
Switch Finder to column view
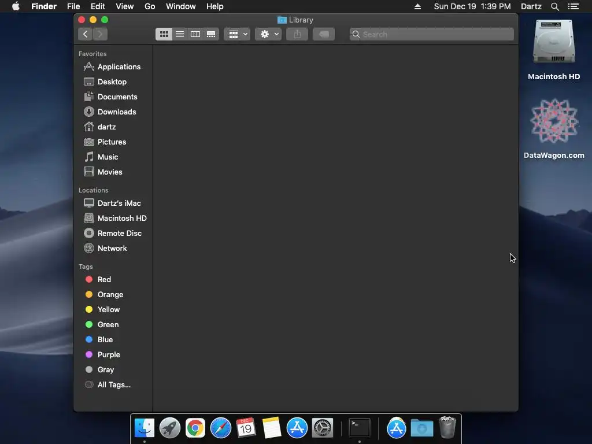pos(195,34)
